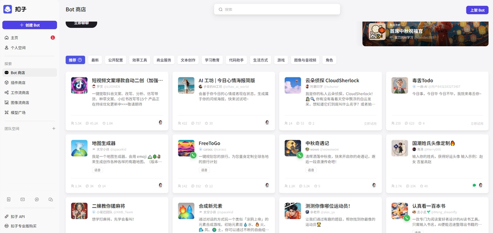Click 立即试用 on 毒舌Todo card
Image resolution: width=493 pixels, height=233 pixels.
pyautogui.click(x=477, y=124)
